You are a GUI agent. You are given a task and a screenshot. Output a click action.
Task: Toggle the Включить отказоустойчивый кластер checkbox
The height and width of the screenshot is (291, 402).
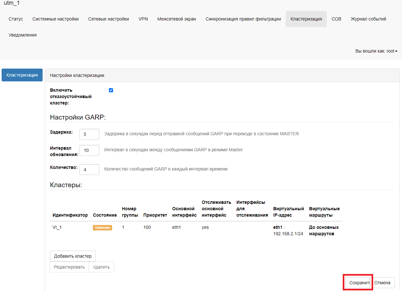pyautogui.click(x=111, y=90)
